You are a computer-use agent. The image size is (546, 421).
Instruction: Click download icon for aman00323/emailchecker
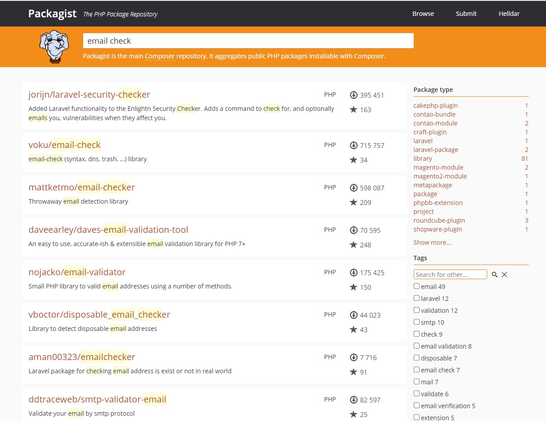tap(354, 357)
